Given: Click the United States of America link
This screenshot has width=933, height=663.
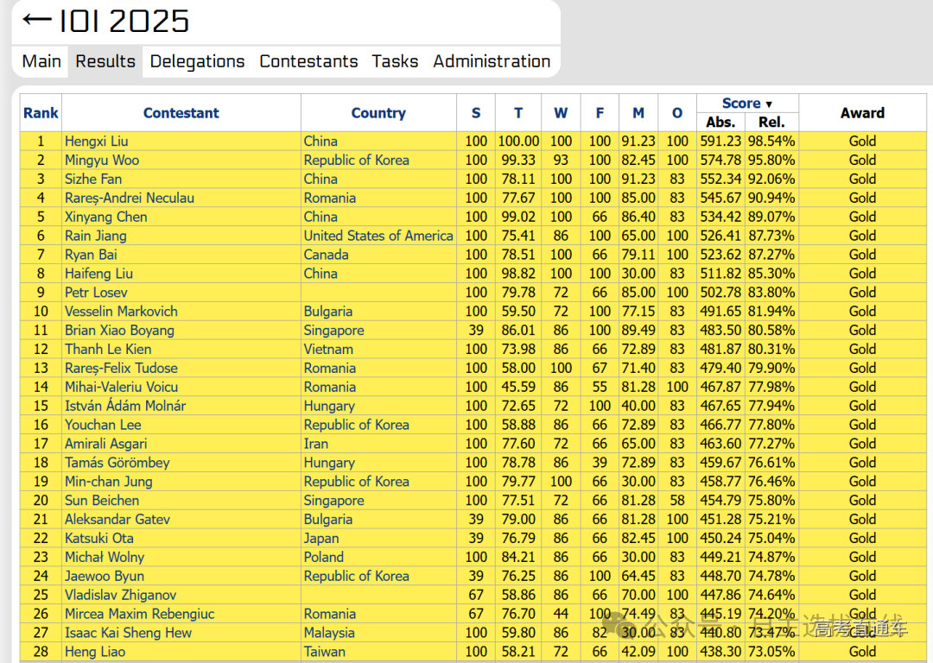Looking at the screenshot, I should coord(378,236).
